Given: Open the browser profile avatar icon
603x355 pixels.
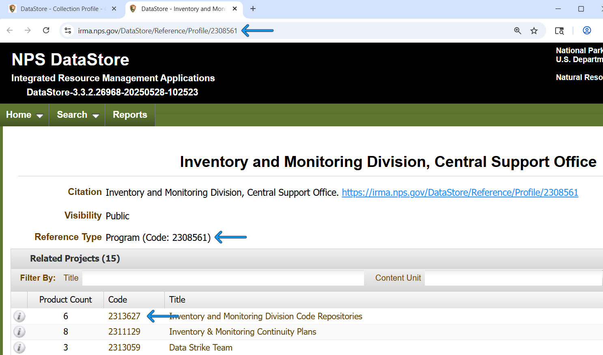Looking at the screenshot, I should (x=587, y=30).
